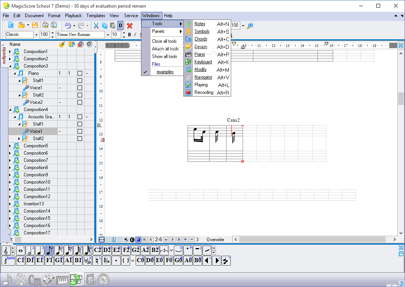Select Composition10 in the tree
The height and width of the screenshot is (287, 405).
37,182
